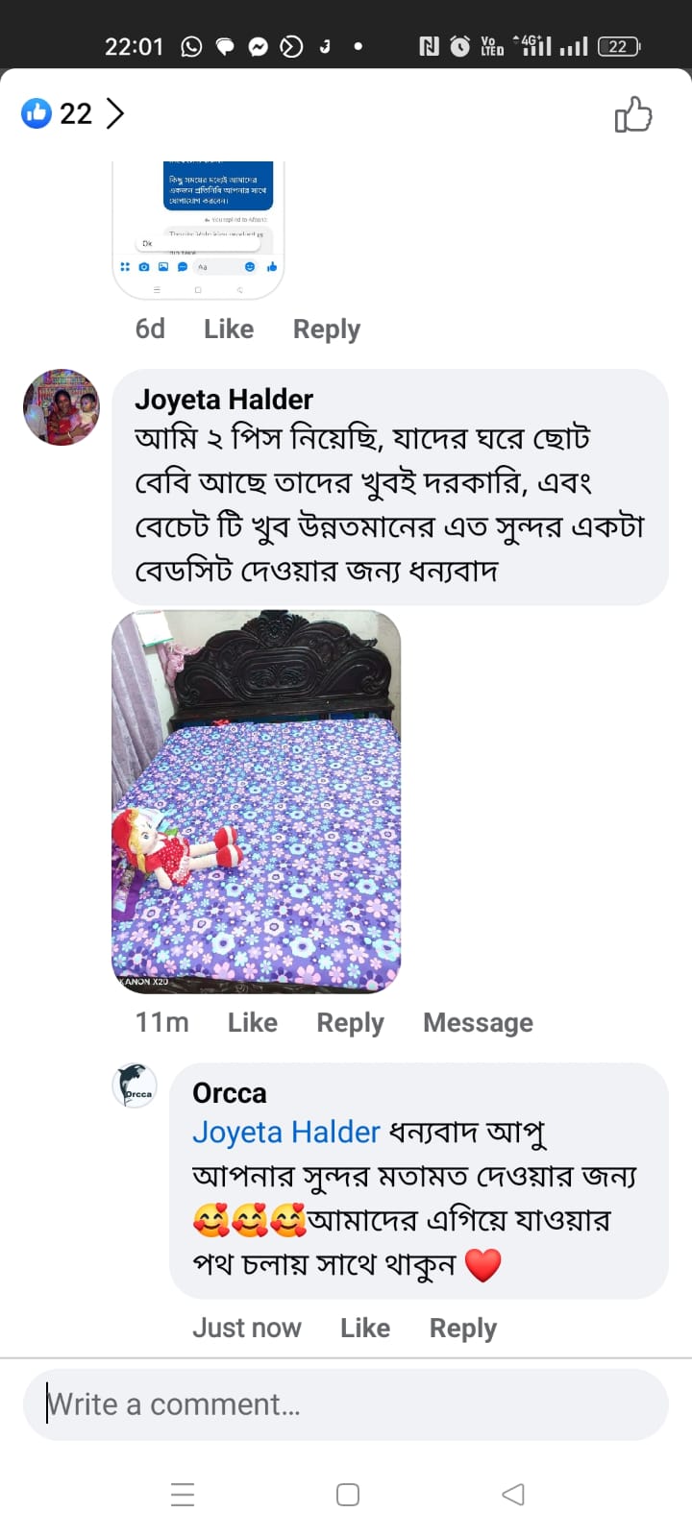Screen dimensions: 692x1537
Task: Message Joyeta Halder from her comment
Action: point(478,1023)
